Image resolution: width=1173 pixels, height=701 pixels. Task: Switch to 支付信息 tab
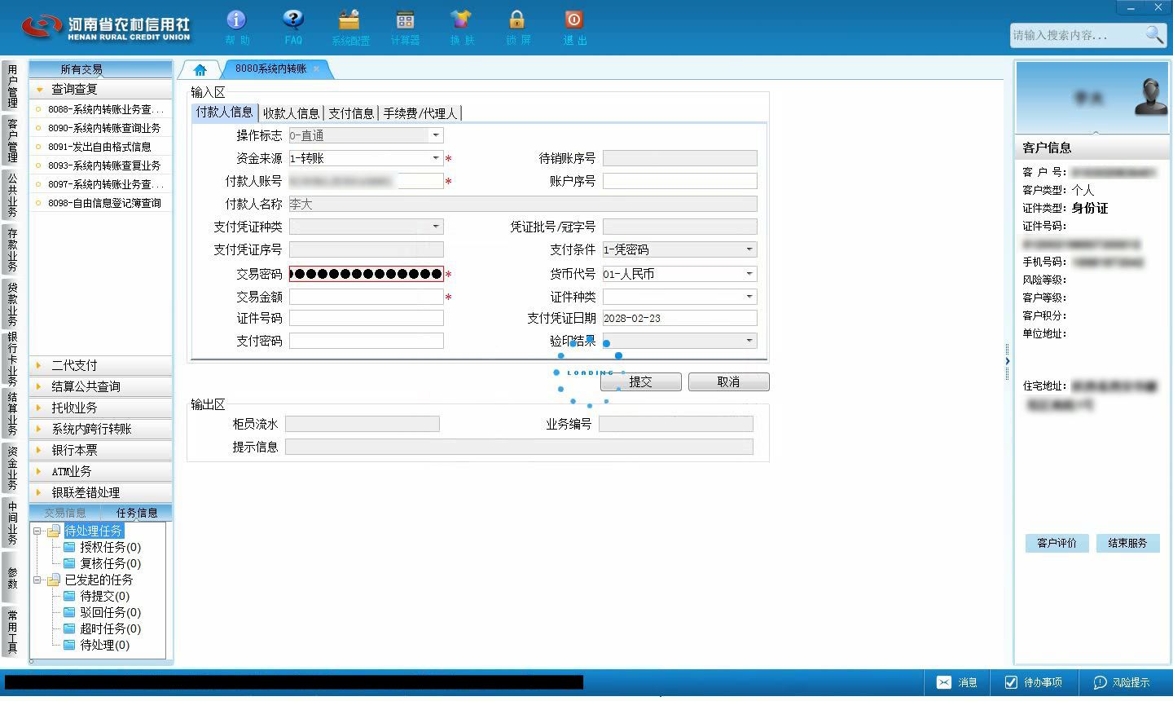[351, 113]
